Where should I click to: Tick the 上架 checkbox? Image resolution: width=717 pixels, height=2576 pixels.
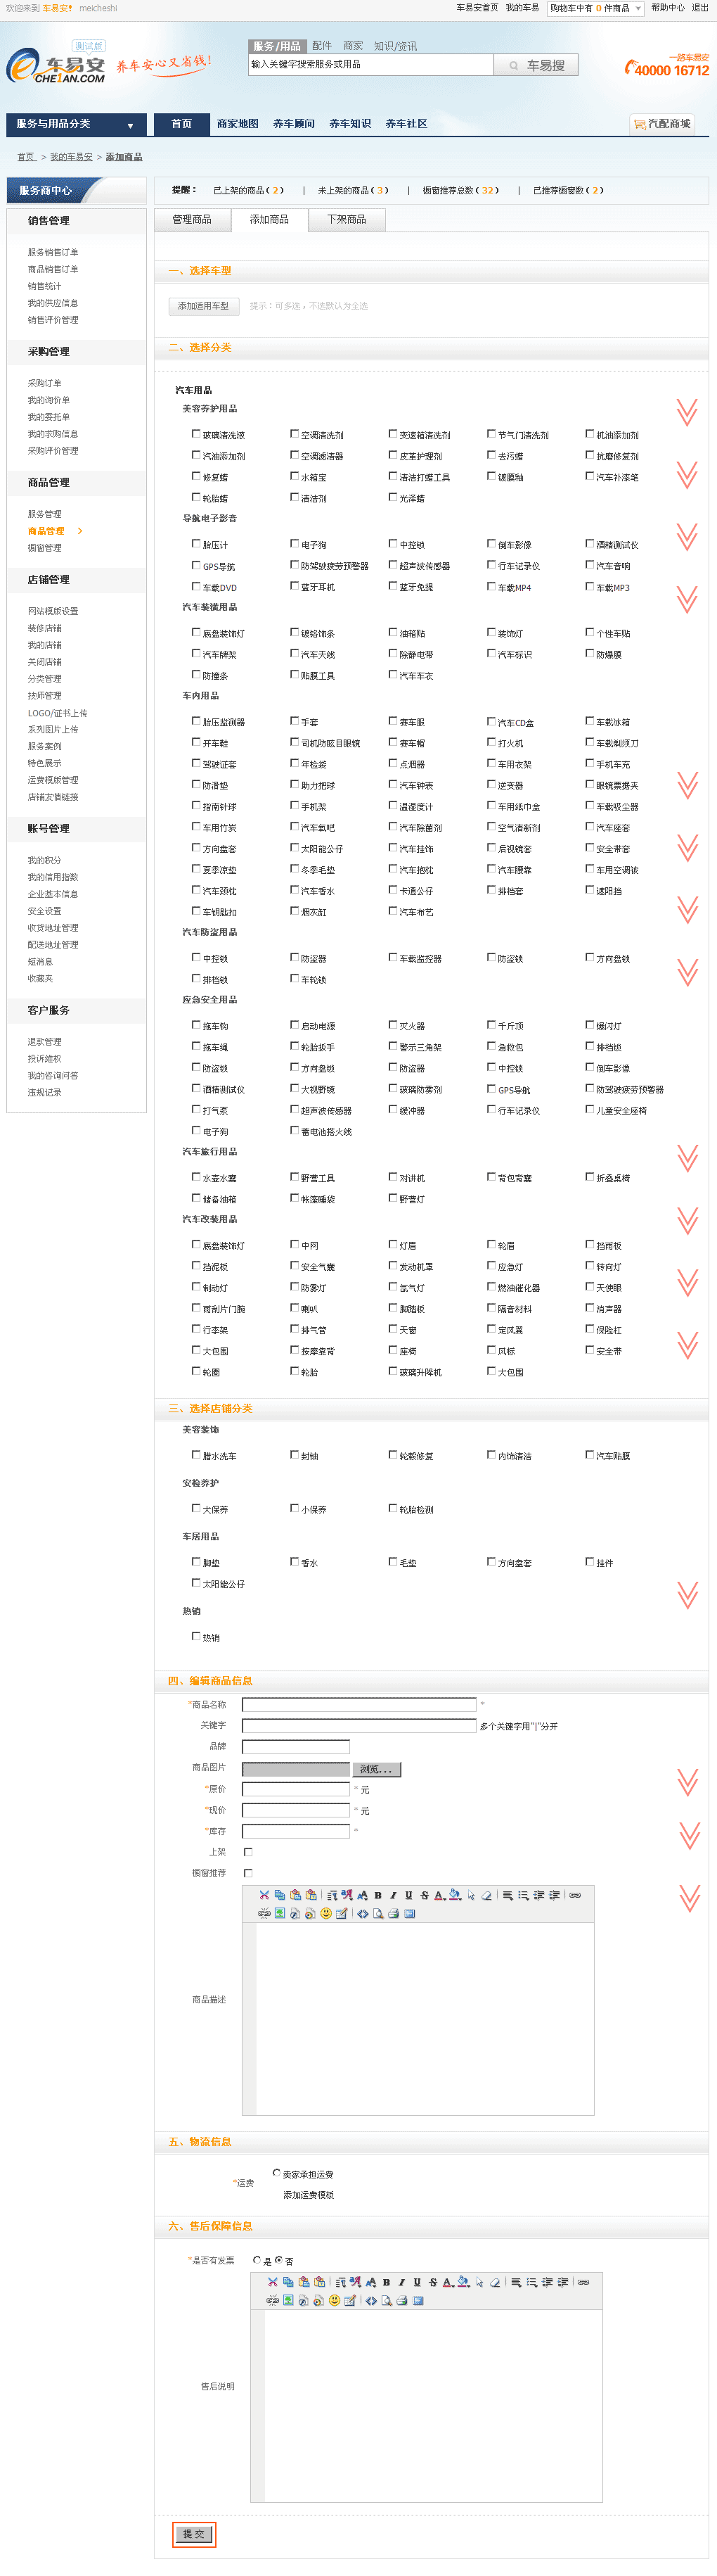(x=247, y=1852)
